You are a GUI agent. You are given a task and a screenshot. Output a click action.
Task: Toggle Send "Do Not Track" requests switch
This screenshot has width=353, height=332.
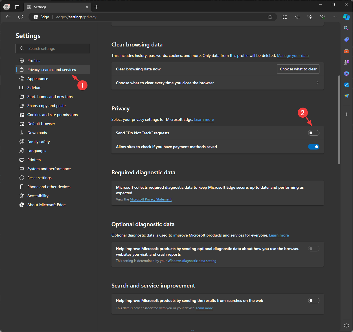314,133
